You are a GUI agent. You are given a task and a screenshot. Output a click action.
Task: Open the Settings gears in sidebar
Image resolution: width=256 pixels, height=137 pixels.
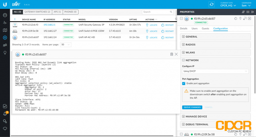click(5, 121)
